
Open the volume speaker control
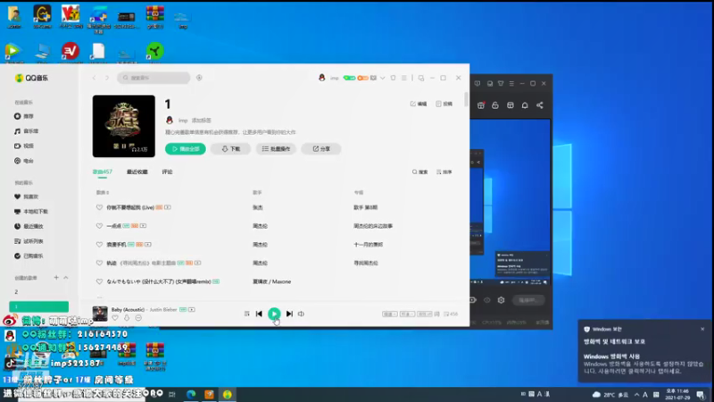[x=301, y=314]
